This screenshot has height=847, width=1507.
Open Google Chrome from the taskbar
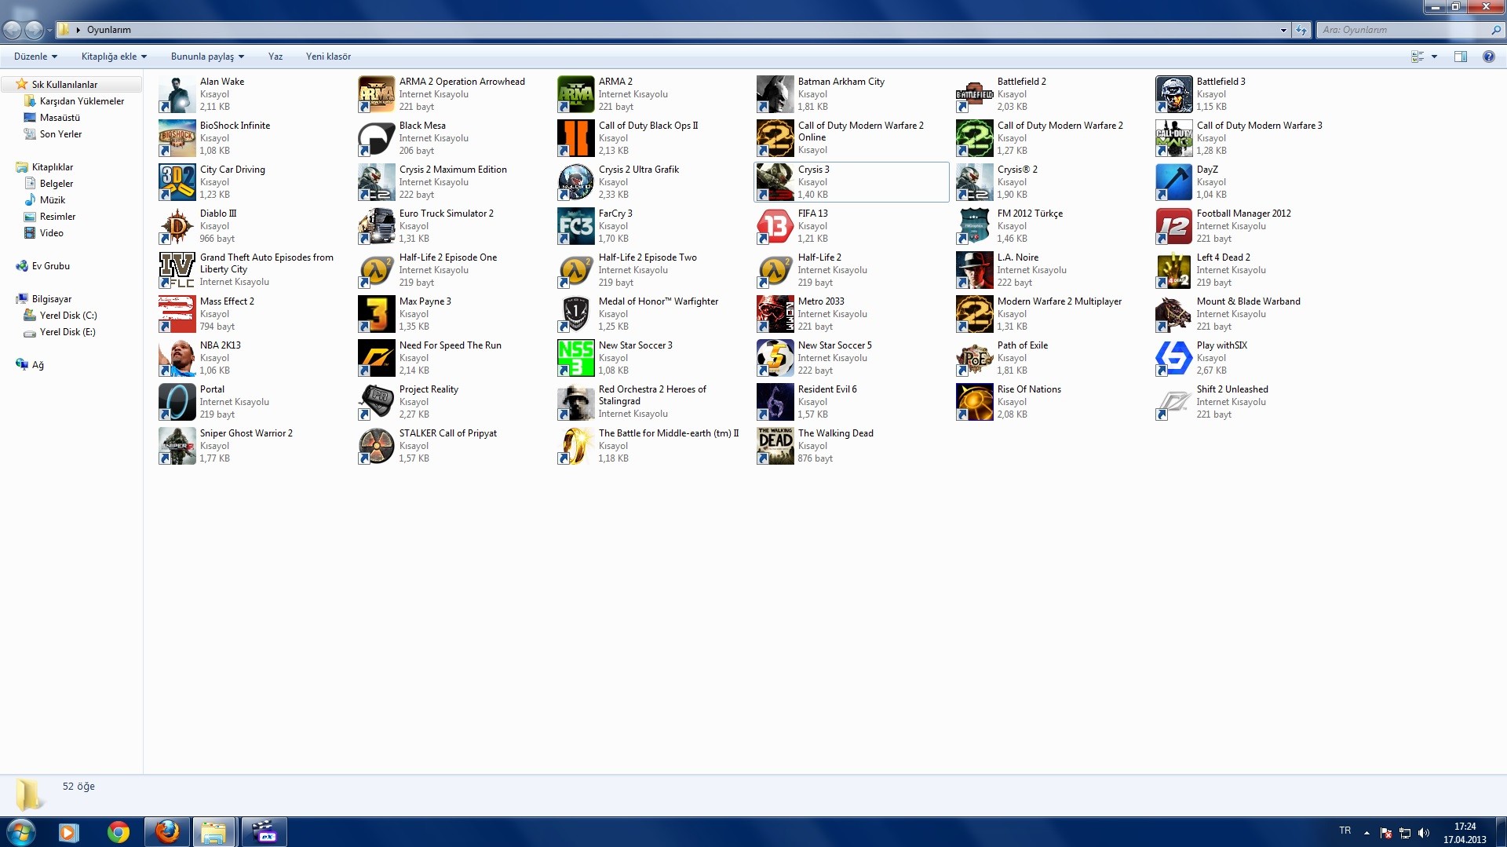point(119,832)
